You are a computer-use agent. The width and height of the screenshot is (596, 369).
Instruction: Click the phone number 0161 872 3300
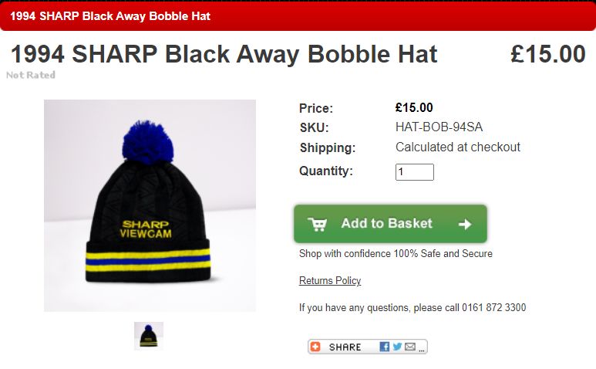pos(493,307)
